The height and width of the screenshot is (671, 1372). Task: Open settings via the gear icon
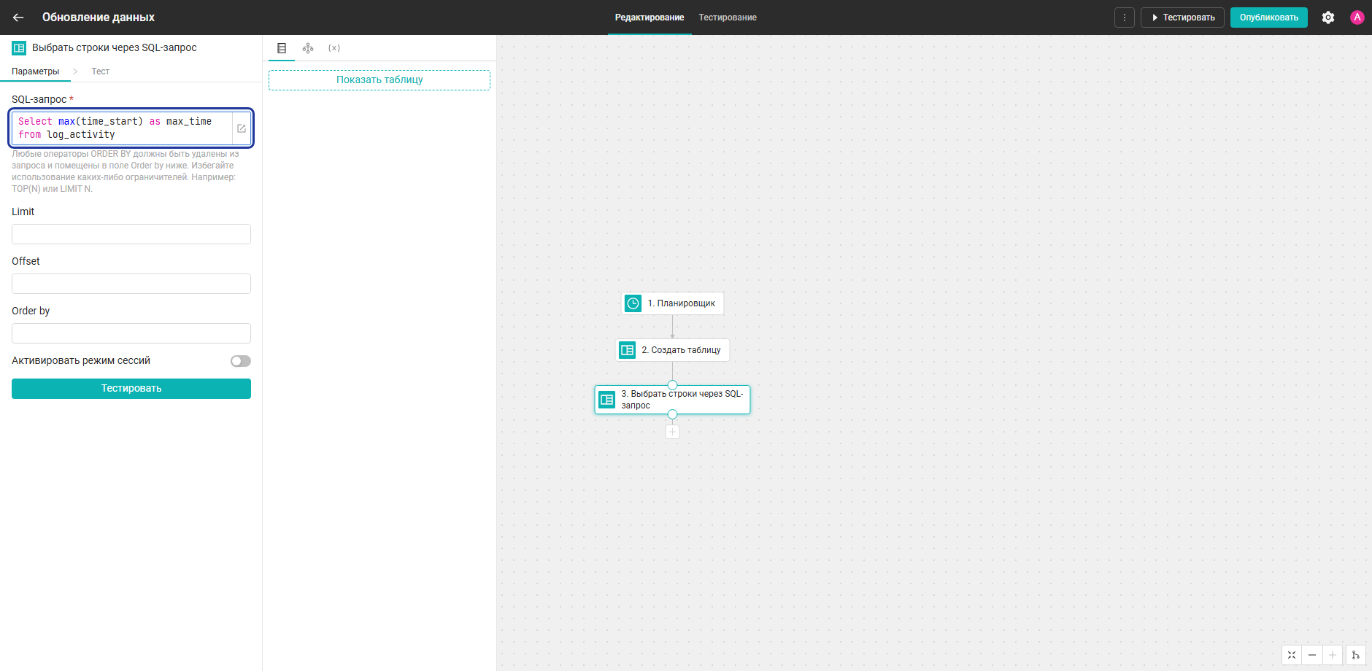click(1328, 18)
